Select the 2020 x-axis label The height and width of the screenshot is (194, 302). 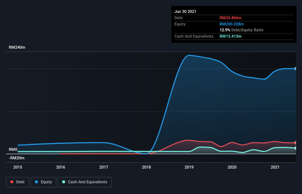pos(232,167)
